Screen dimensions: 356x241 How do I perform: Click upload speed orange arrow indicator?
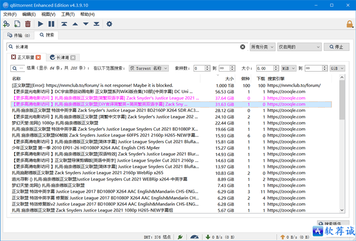pyautogui.click(x=282, y=237)
